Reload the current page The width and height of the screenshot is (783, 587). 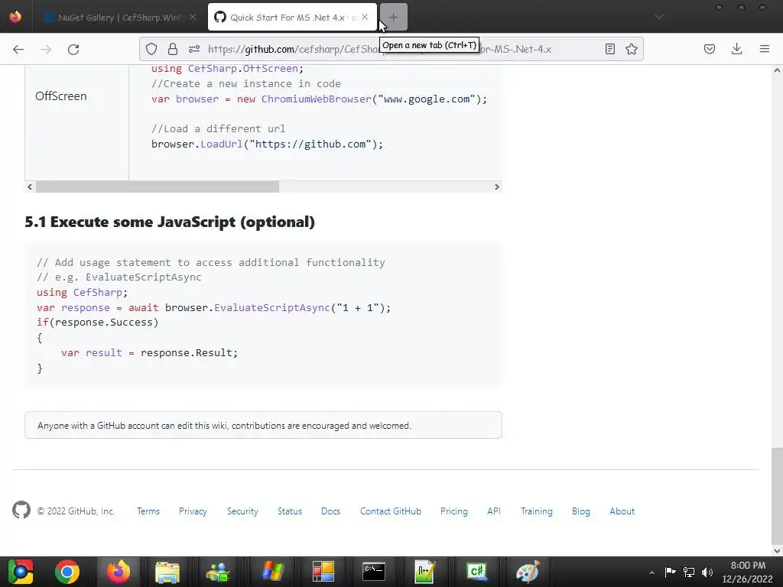point(73,49)
